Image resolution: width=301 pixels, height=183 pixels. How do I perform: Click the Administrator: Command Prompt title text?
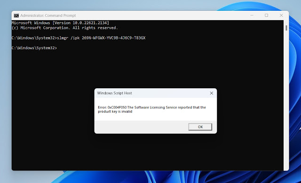click(x=48, y=15)
